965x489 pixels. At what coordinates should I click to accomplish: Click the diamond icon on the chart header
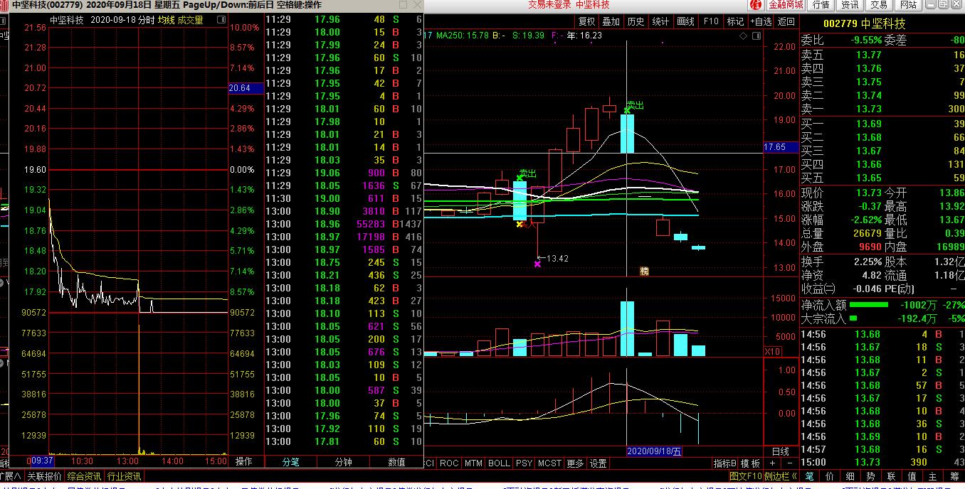point(743,35)
